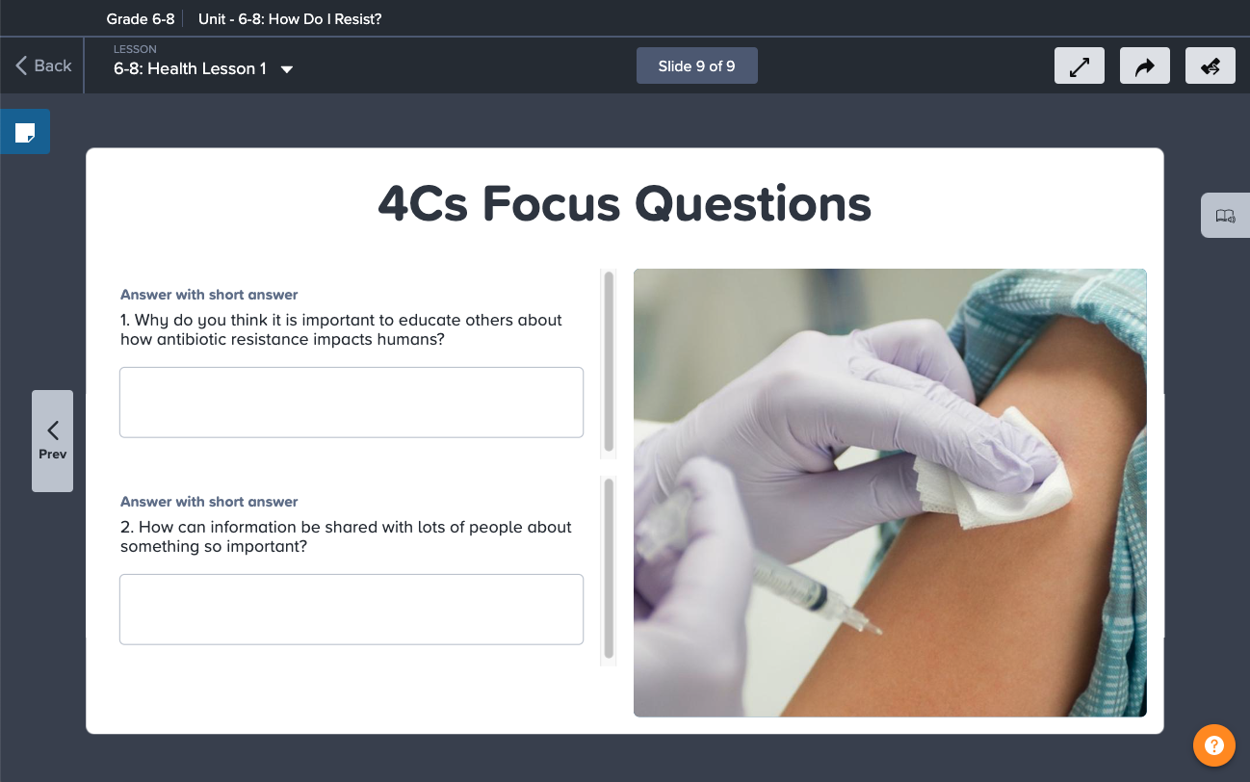Click the scrollbar beside question 2
The image size is (1250, 782).
(x=609, y=569)
